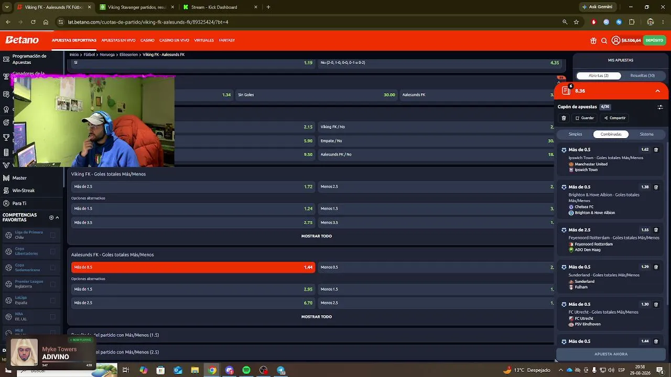Expand Mostrar Todo under Viking FK goals
The image size is (671, 377).
pos(317,236)
